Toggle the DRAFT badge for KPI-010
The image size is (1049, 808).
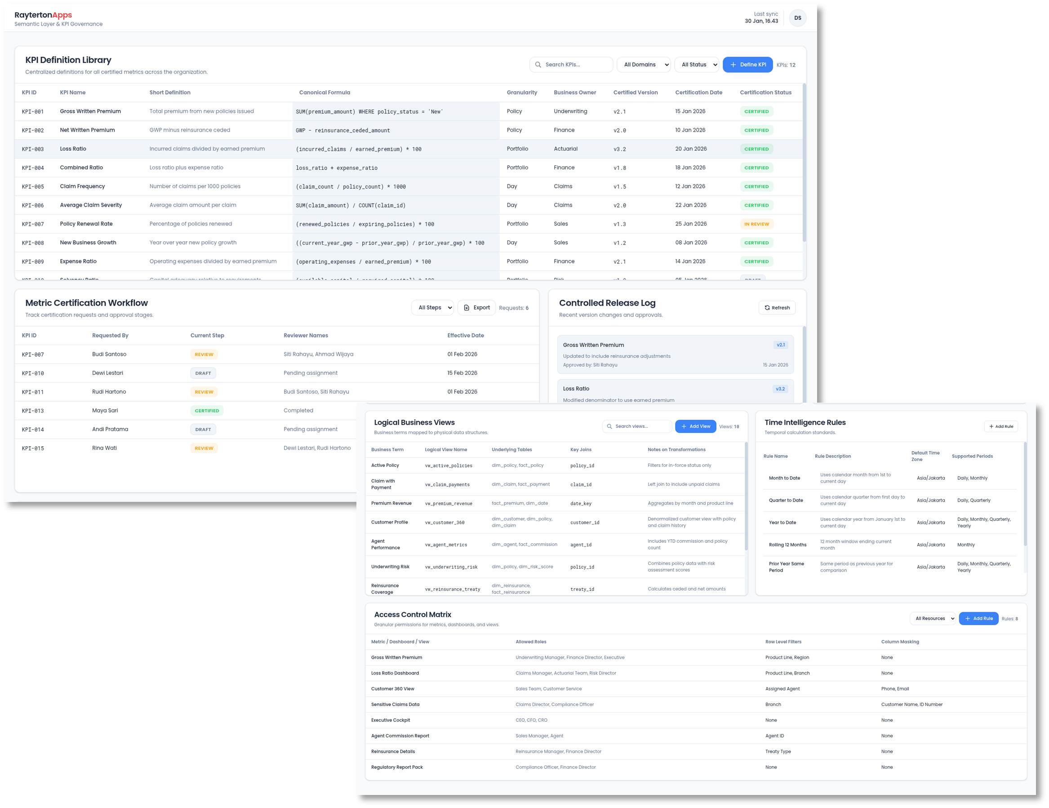(x=203, y=373)
